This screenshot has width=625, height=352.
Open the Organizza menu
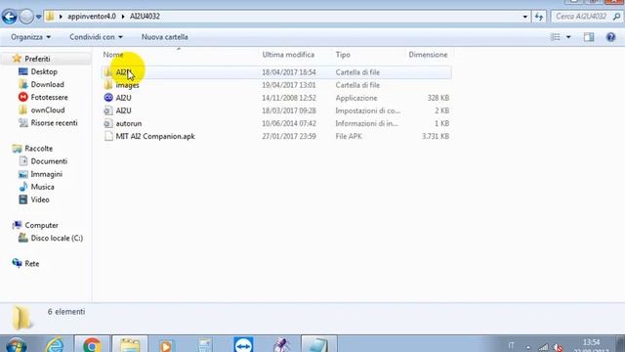(30, 37)
